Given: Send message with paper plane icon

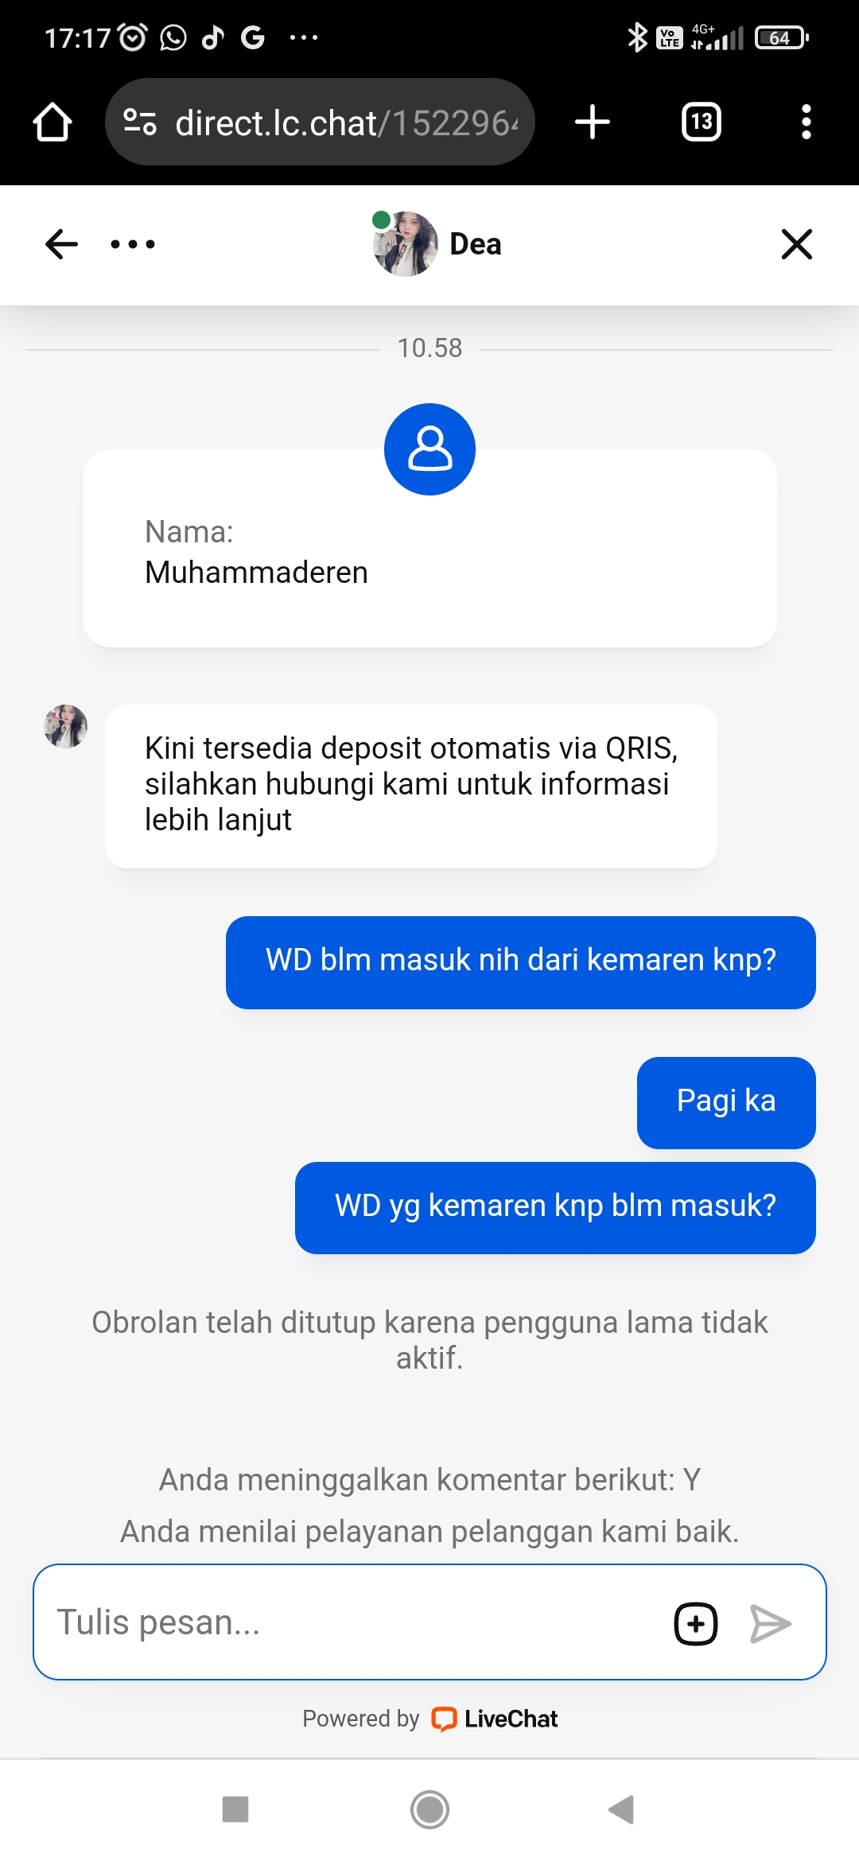Looking at the screenshot, I should (x=770, y=1623).
